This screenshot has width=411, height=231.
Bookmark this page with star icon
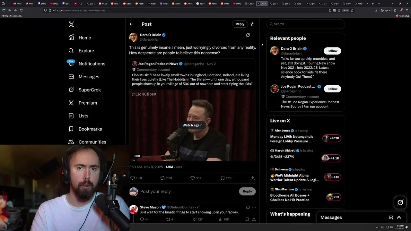pyautogui.click(x=352, y=10)
